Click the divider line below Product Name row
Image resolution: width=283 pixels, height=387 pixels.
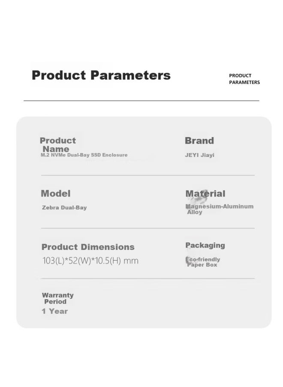tap(148, 175)
